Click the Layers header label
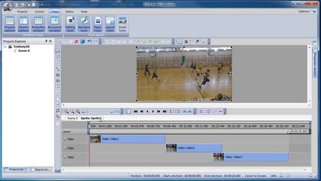This screenshot has width=321, height=181. click(x=66, y=132)
